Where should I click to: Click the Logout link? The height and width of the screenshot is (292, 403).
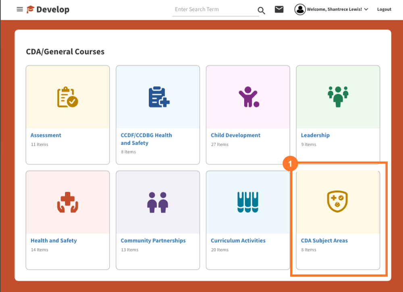point(384,9)
